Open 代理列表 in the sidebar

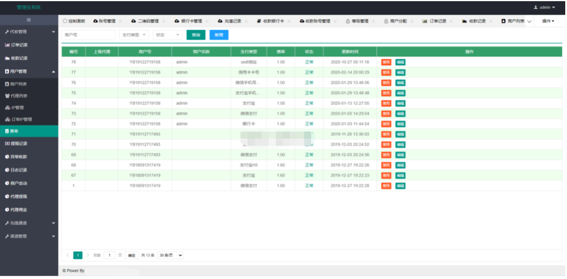click(x=17, y=95)
